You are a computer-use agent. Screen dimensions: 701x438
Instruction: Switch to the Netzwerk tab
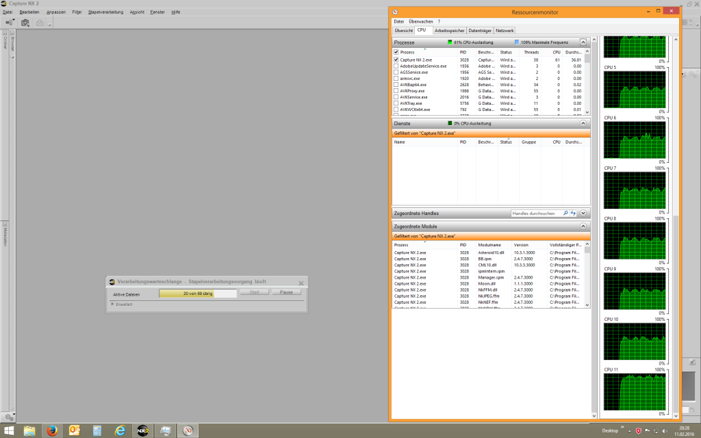pyautogui.click(x=505, y=30)
